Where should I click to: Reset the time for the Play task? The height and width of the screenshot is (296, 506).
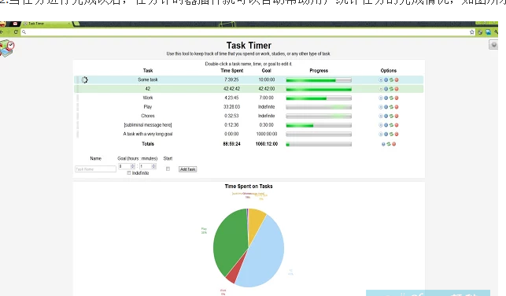pyautogui.click(x=391, y=107)
